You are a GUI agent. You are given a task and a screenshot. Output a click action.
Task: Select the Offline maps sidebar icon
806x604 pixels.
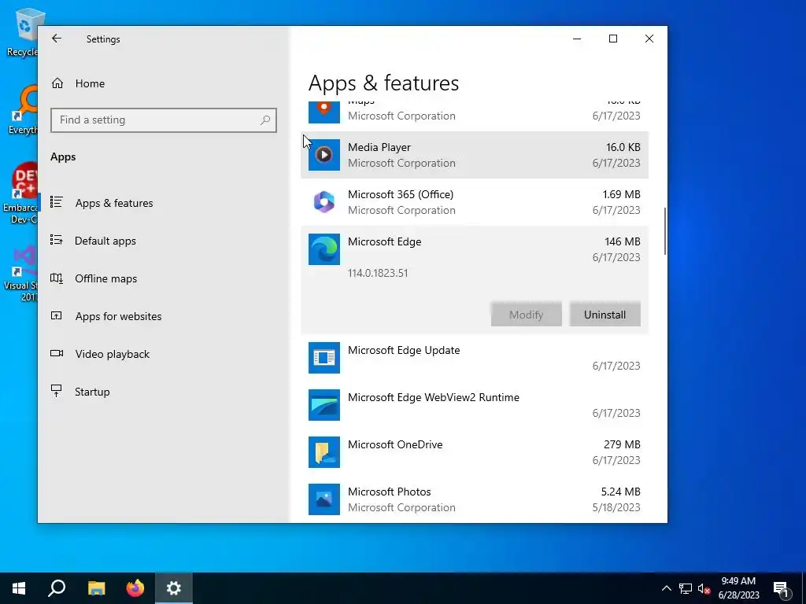[57, 278]
